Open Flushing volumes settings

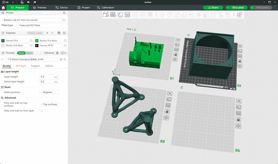click(35, 33)
